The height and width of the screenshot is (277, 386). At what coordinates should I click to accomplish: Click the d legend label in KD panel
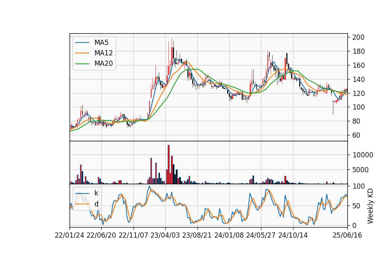point(96,204)
